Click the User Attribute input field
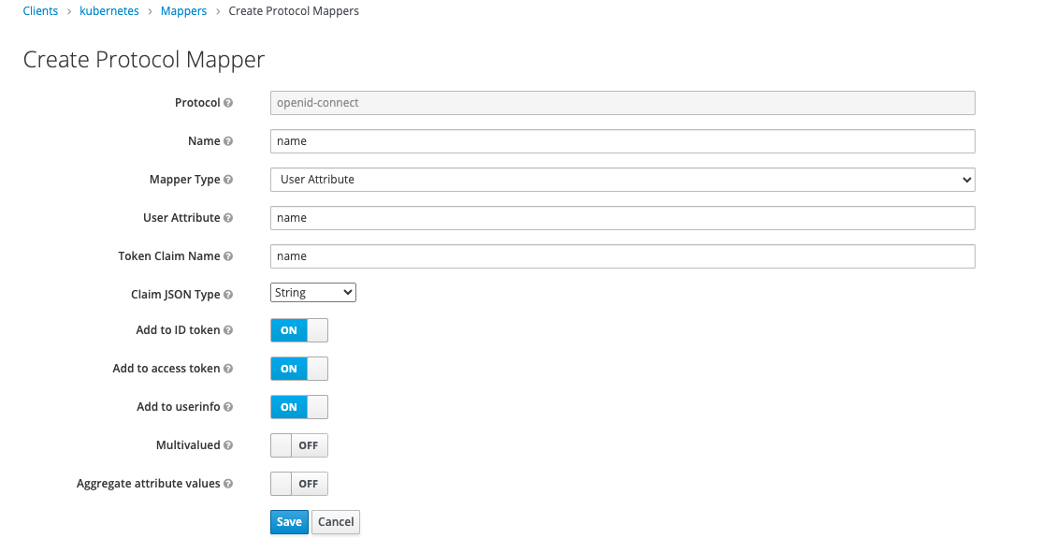Screen dimensions: 1056x553 (x=622, y=218)
